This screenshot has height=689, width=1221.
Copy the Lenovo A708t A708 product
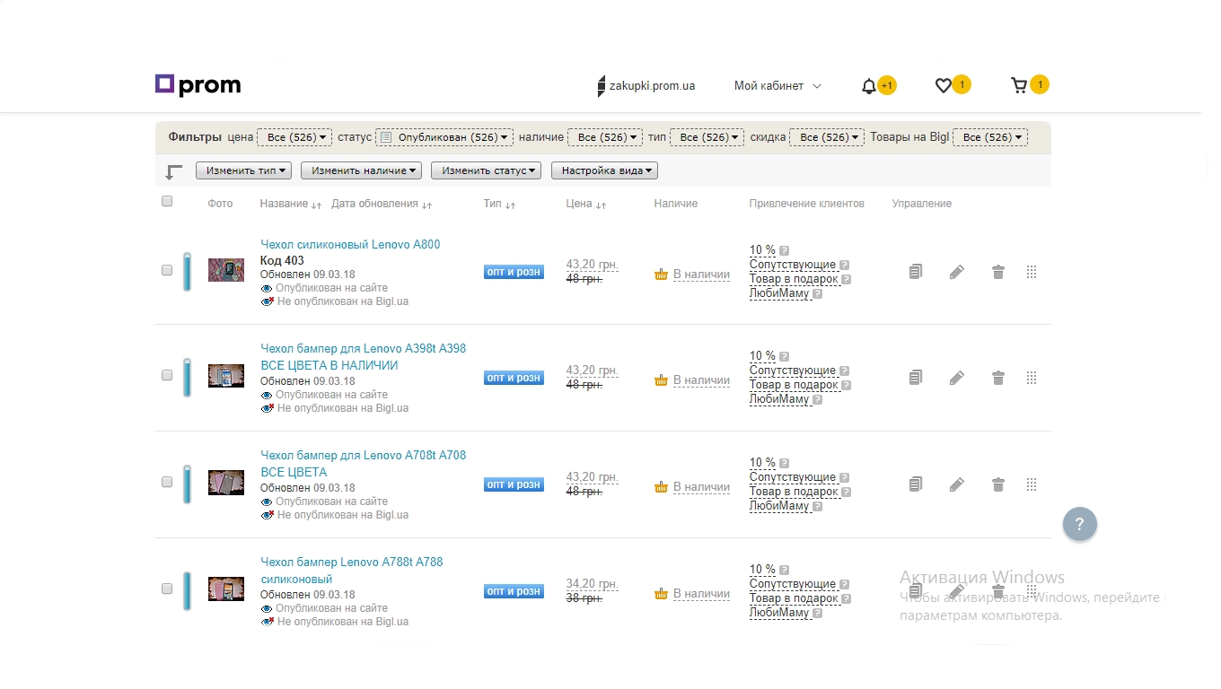[x=916, y=484]
